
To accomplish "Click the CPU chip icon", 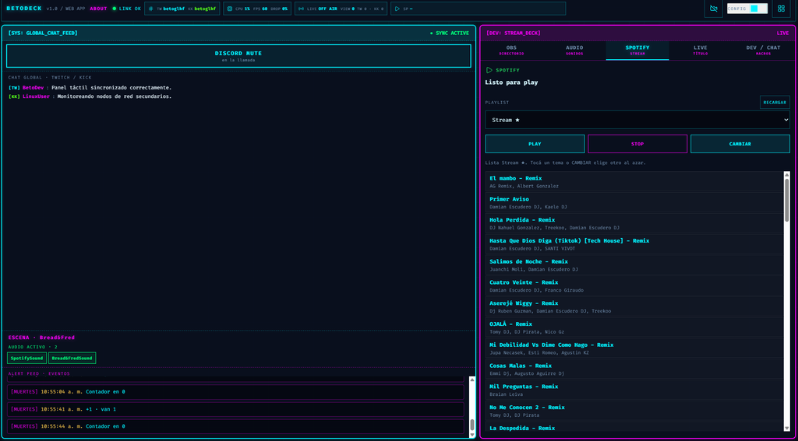I will [x=230, y=9].
